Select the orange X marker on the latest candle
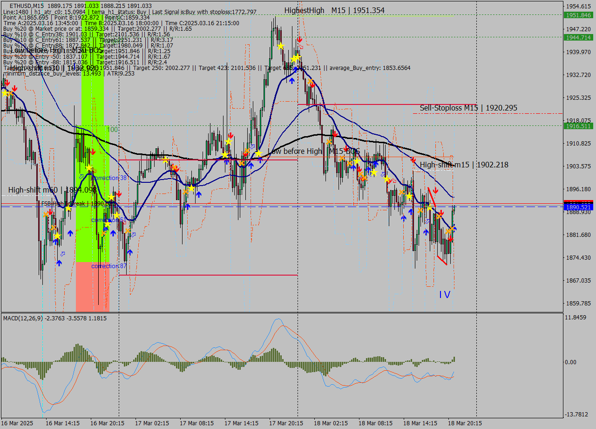 449,231
